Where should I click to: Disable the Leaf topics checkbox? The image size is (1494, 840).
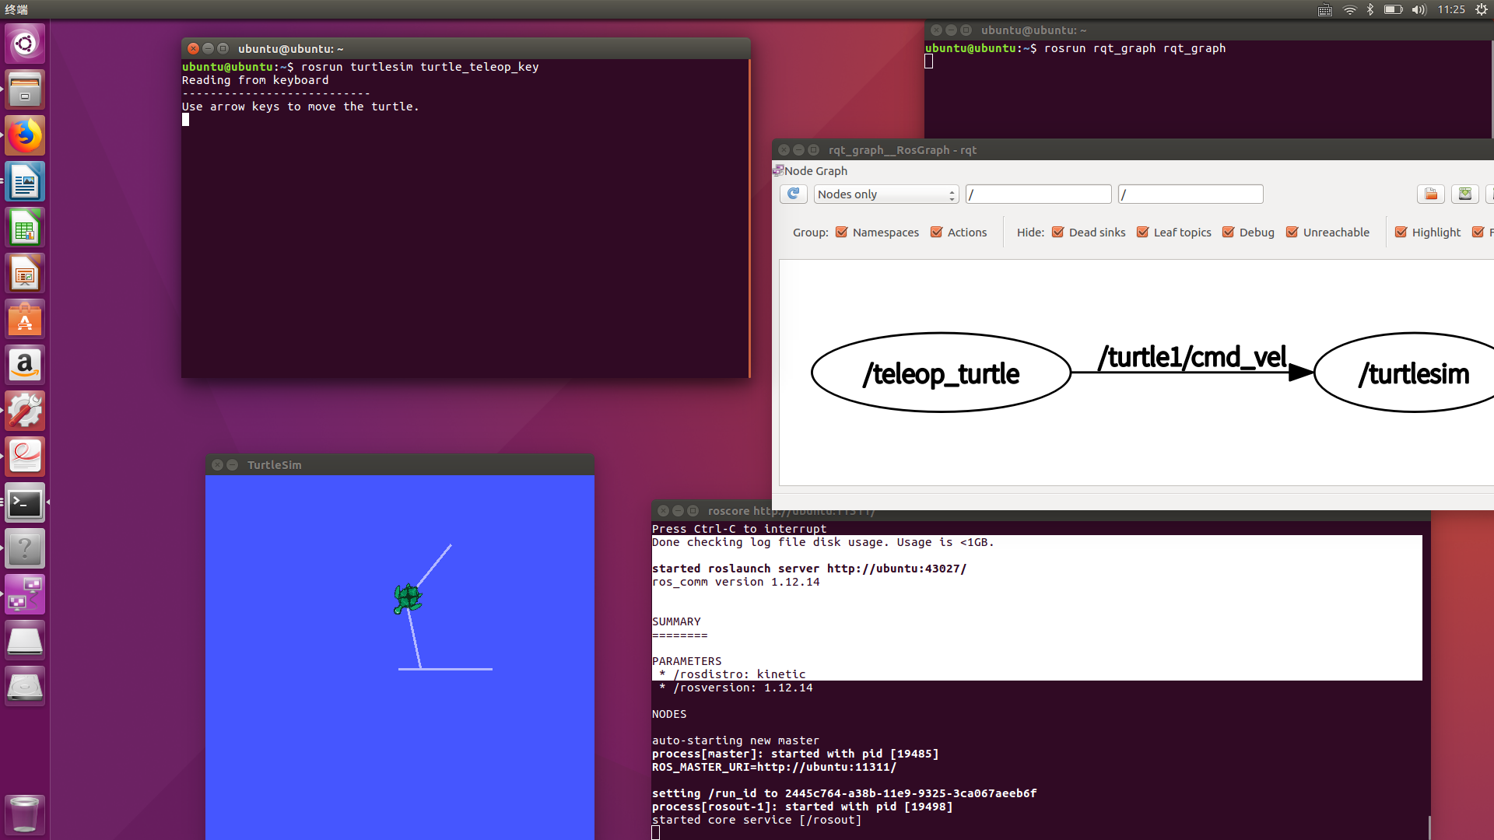point(1142,232)
